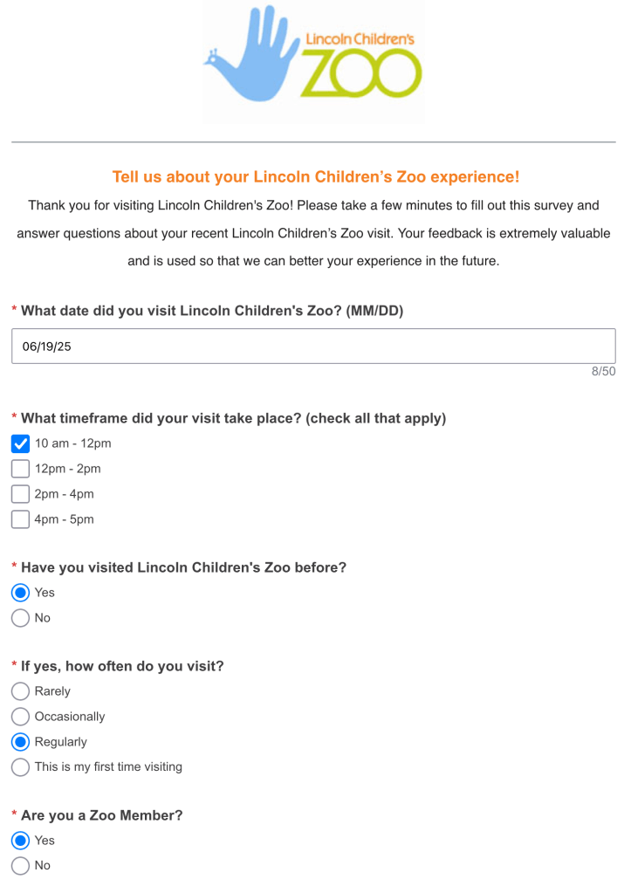Select No for visited zoo before
The image size is (631, 893).
21,618
